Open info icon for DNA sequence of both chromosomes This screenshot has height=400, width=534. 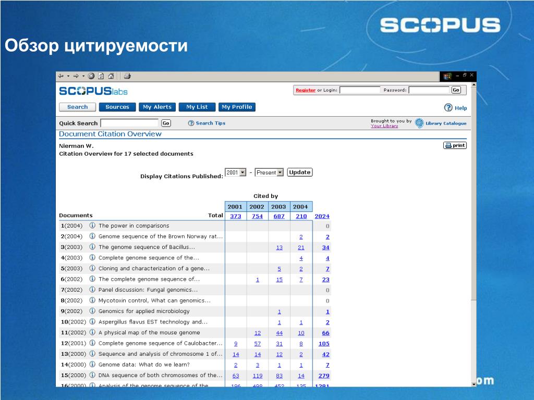(92, 375)
